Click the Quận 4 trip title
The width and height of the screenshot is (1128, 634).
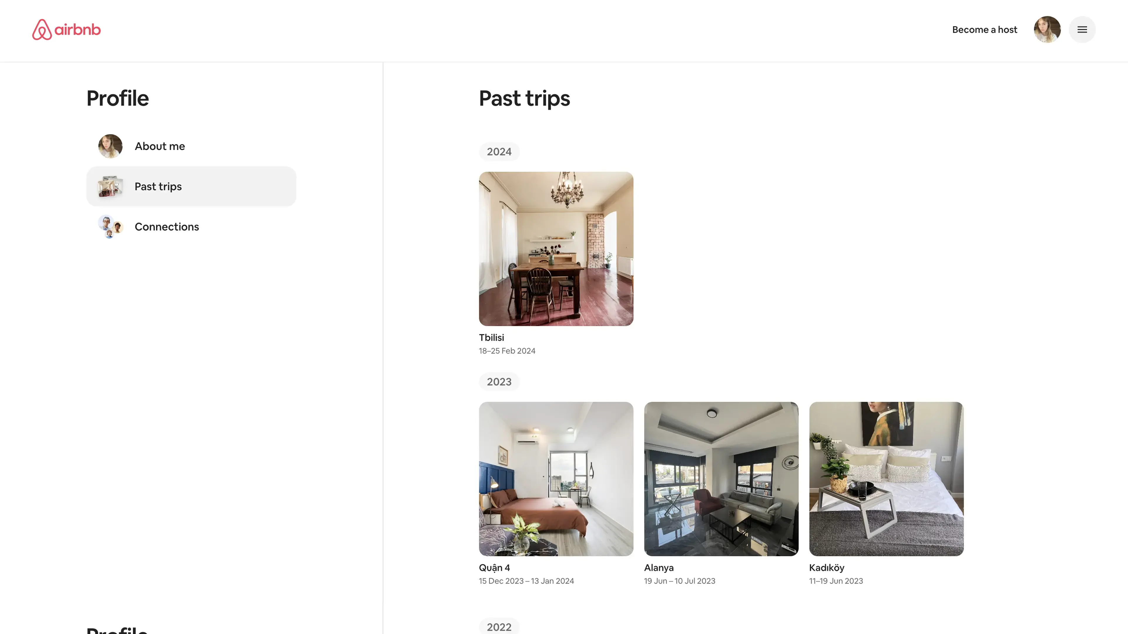click(x=494, y=568)
